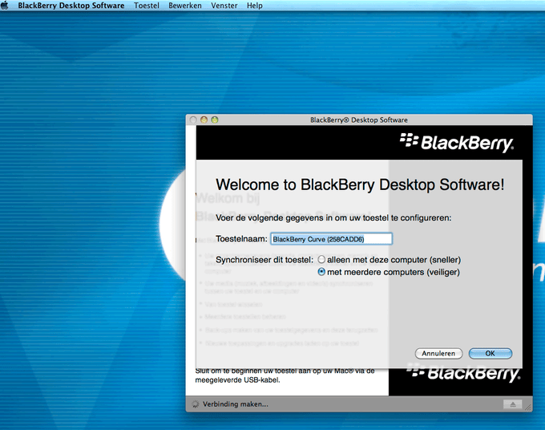Open the Bewerken menu
This screenshot has width=545, height=430.
coord(185,6)
